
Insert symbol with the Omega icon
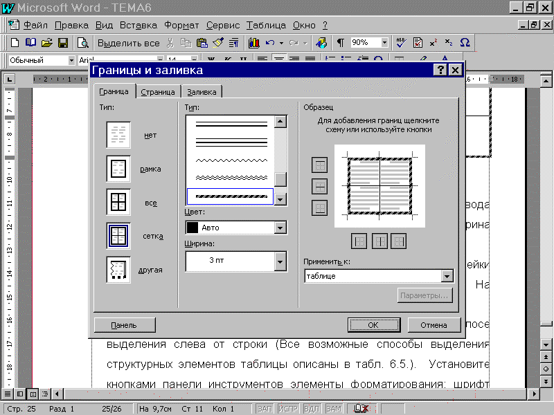click(465, 43)
